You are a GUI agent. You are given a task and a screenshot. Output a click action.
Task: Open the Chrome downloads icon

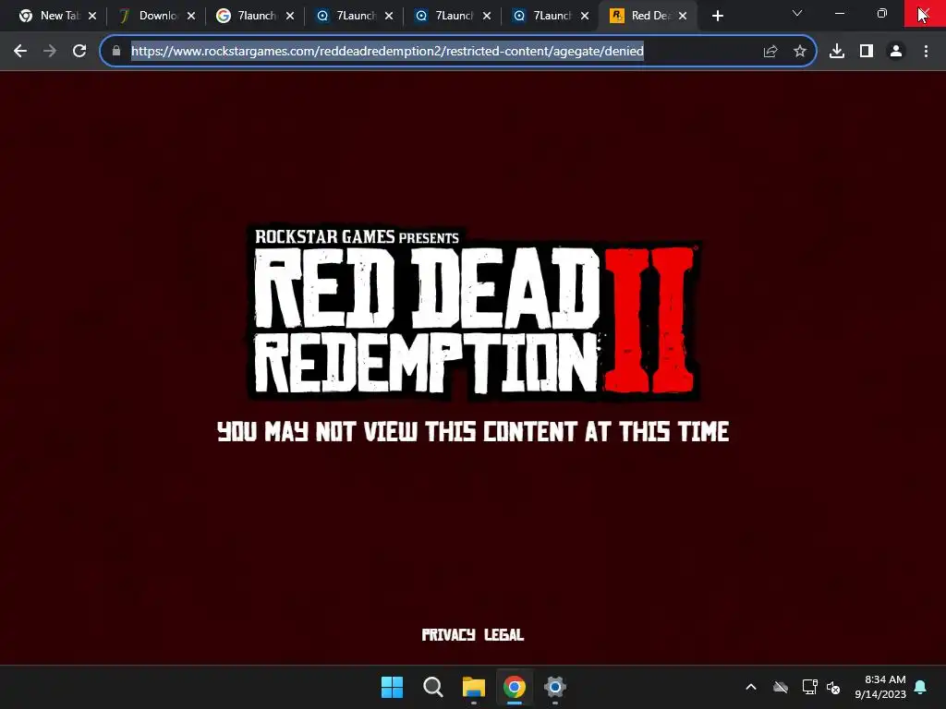click(837, 52)
